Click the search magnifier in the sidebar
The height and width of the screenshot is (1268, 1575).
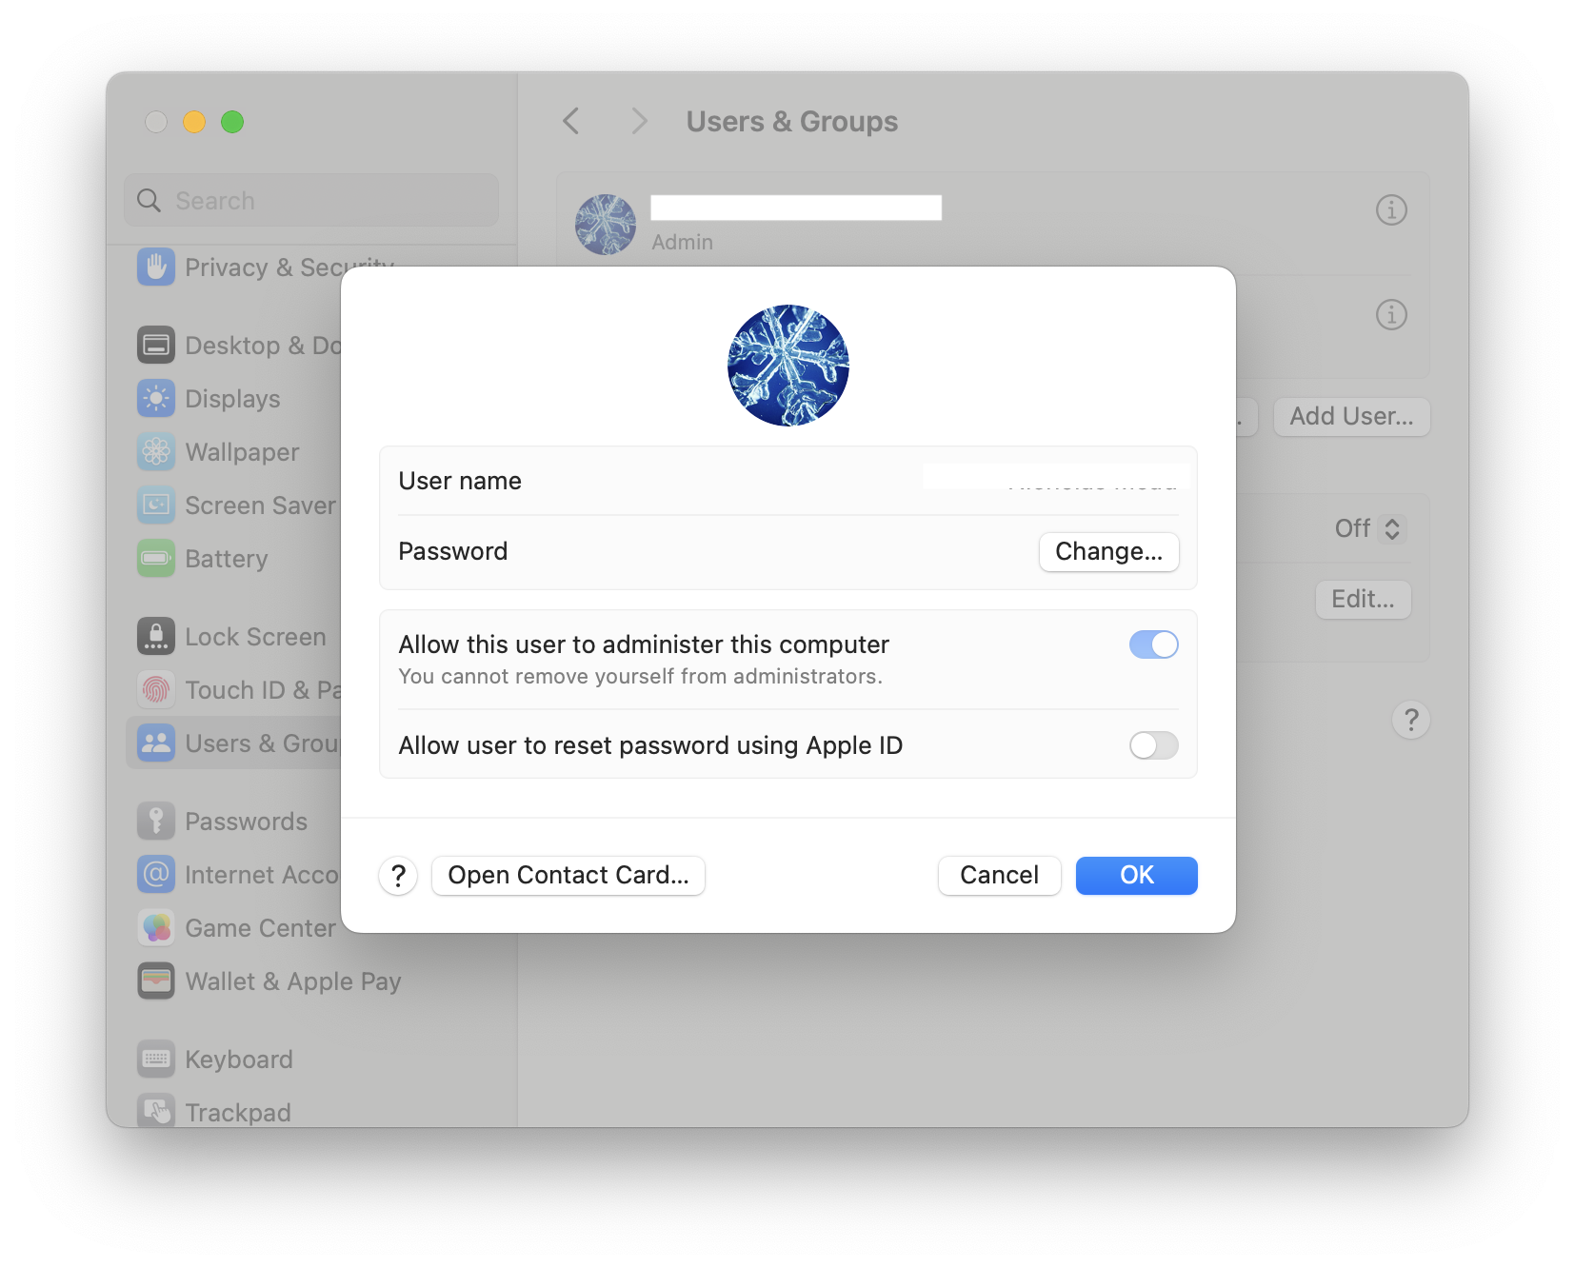coord(149,200)
